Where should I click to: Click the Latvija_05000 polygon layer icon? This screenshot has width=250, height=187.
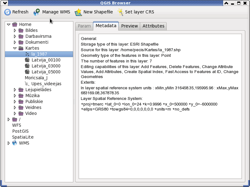coord(27,72)
